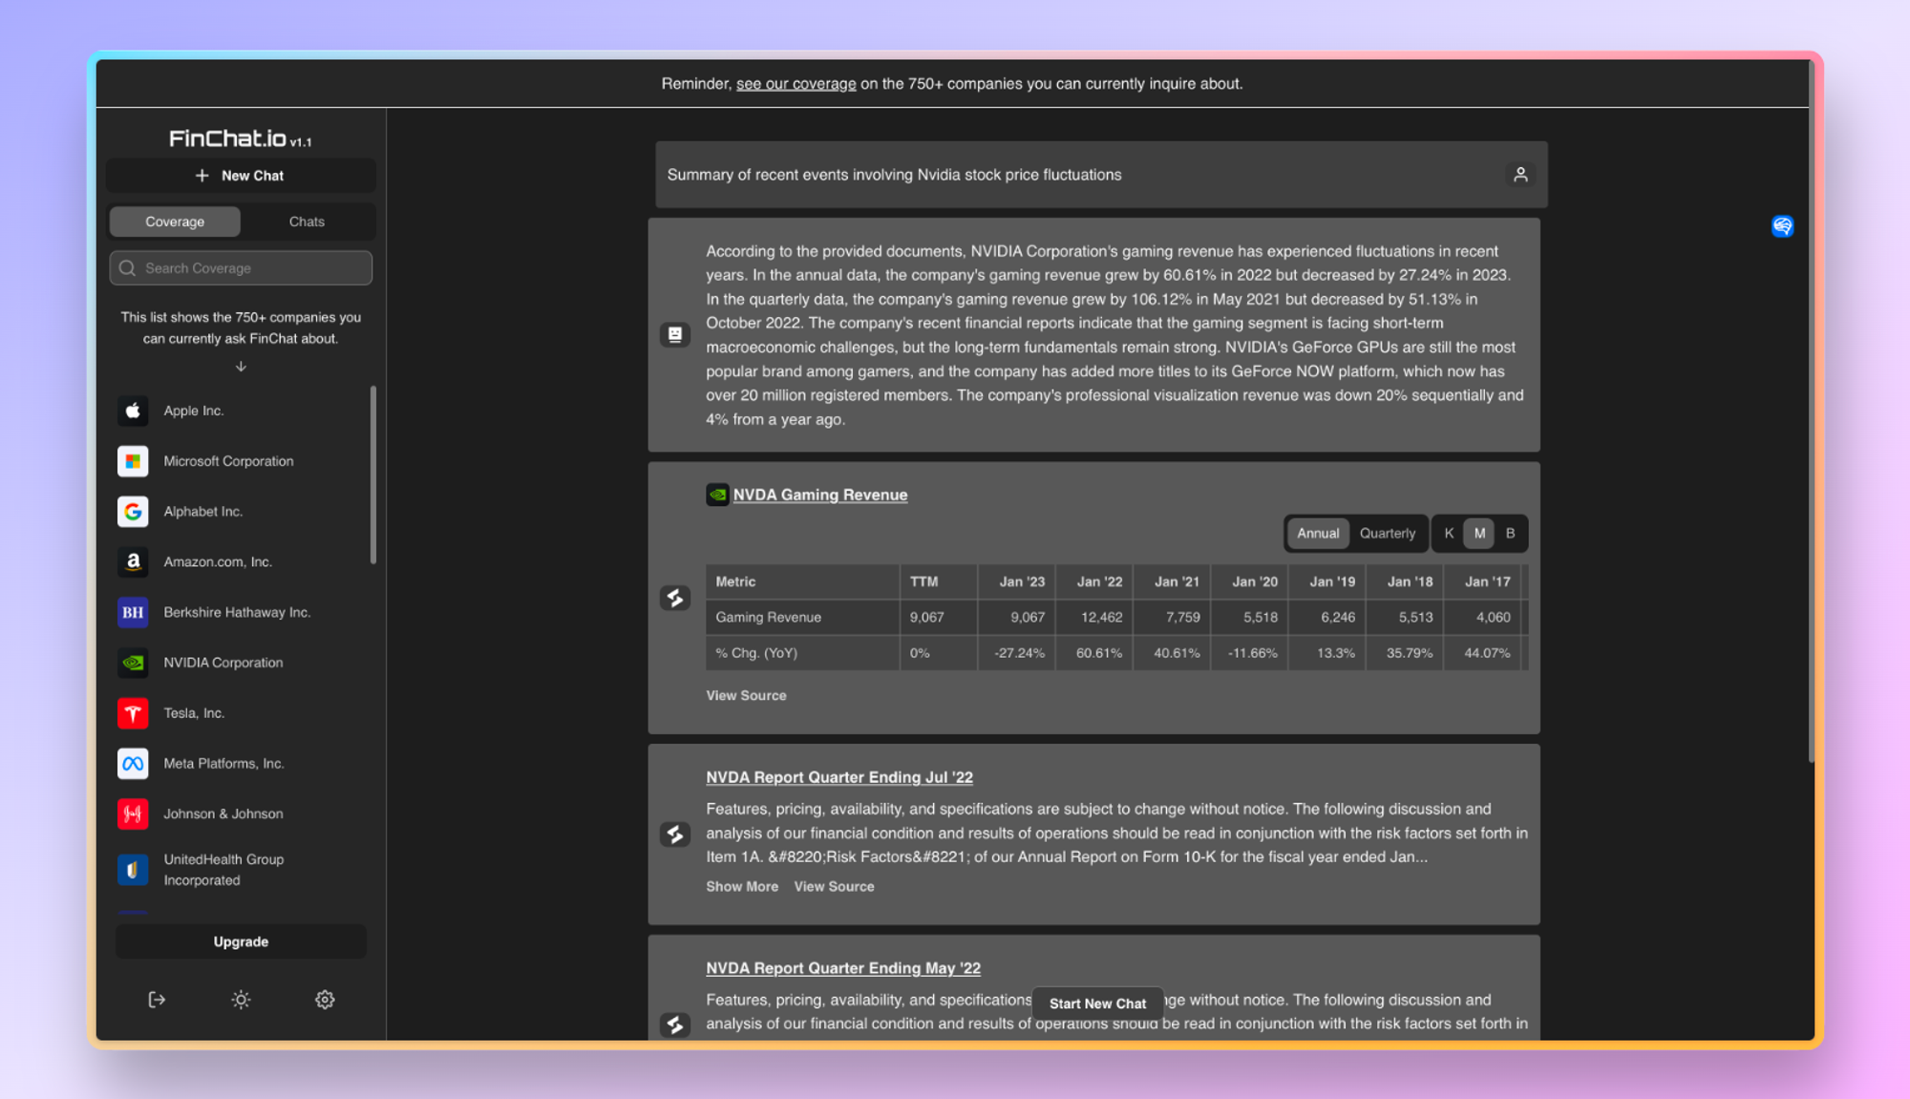Click the NVIDIA logo icon in sidebar
The image size is (1910, 1099).
tap(133, 663)
